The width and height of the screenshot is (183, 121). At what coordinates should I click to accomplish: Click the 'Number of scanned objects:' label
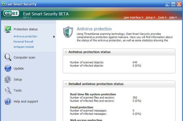(x=87, y=62)
